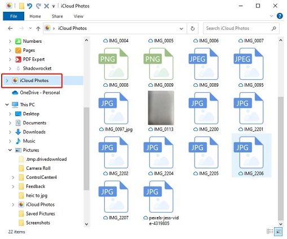Go back with the left arrow

[x=10, y=29]
